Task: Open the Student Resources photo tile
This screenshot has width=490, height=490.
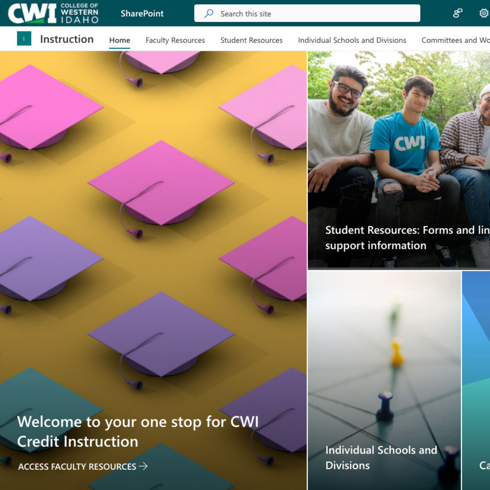Action: click(x=399, y=159)
